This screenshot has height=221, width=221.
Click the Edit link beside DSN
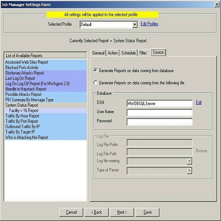point(199,103)
